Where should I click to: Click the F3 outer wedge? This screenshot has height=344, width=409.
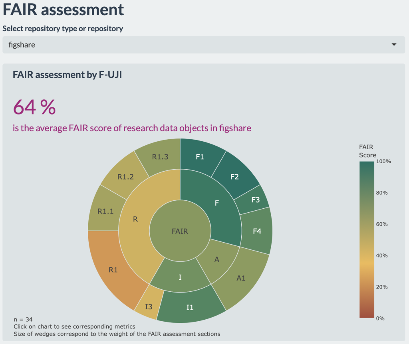pos(255,200)
